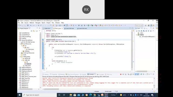Minimize the Project Explorer view
173x97 pixels.
point(37,28)
